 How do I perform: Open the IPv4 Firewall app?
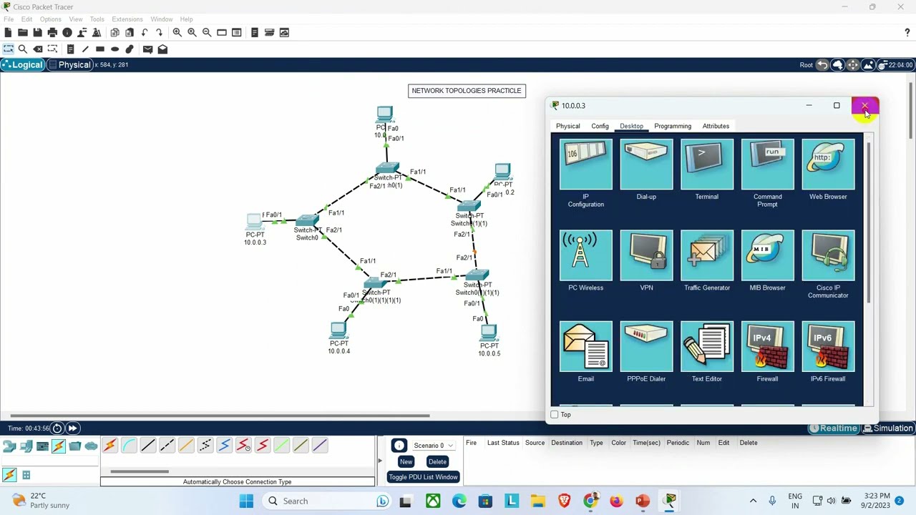[767, 347]
